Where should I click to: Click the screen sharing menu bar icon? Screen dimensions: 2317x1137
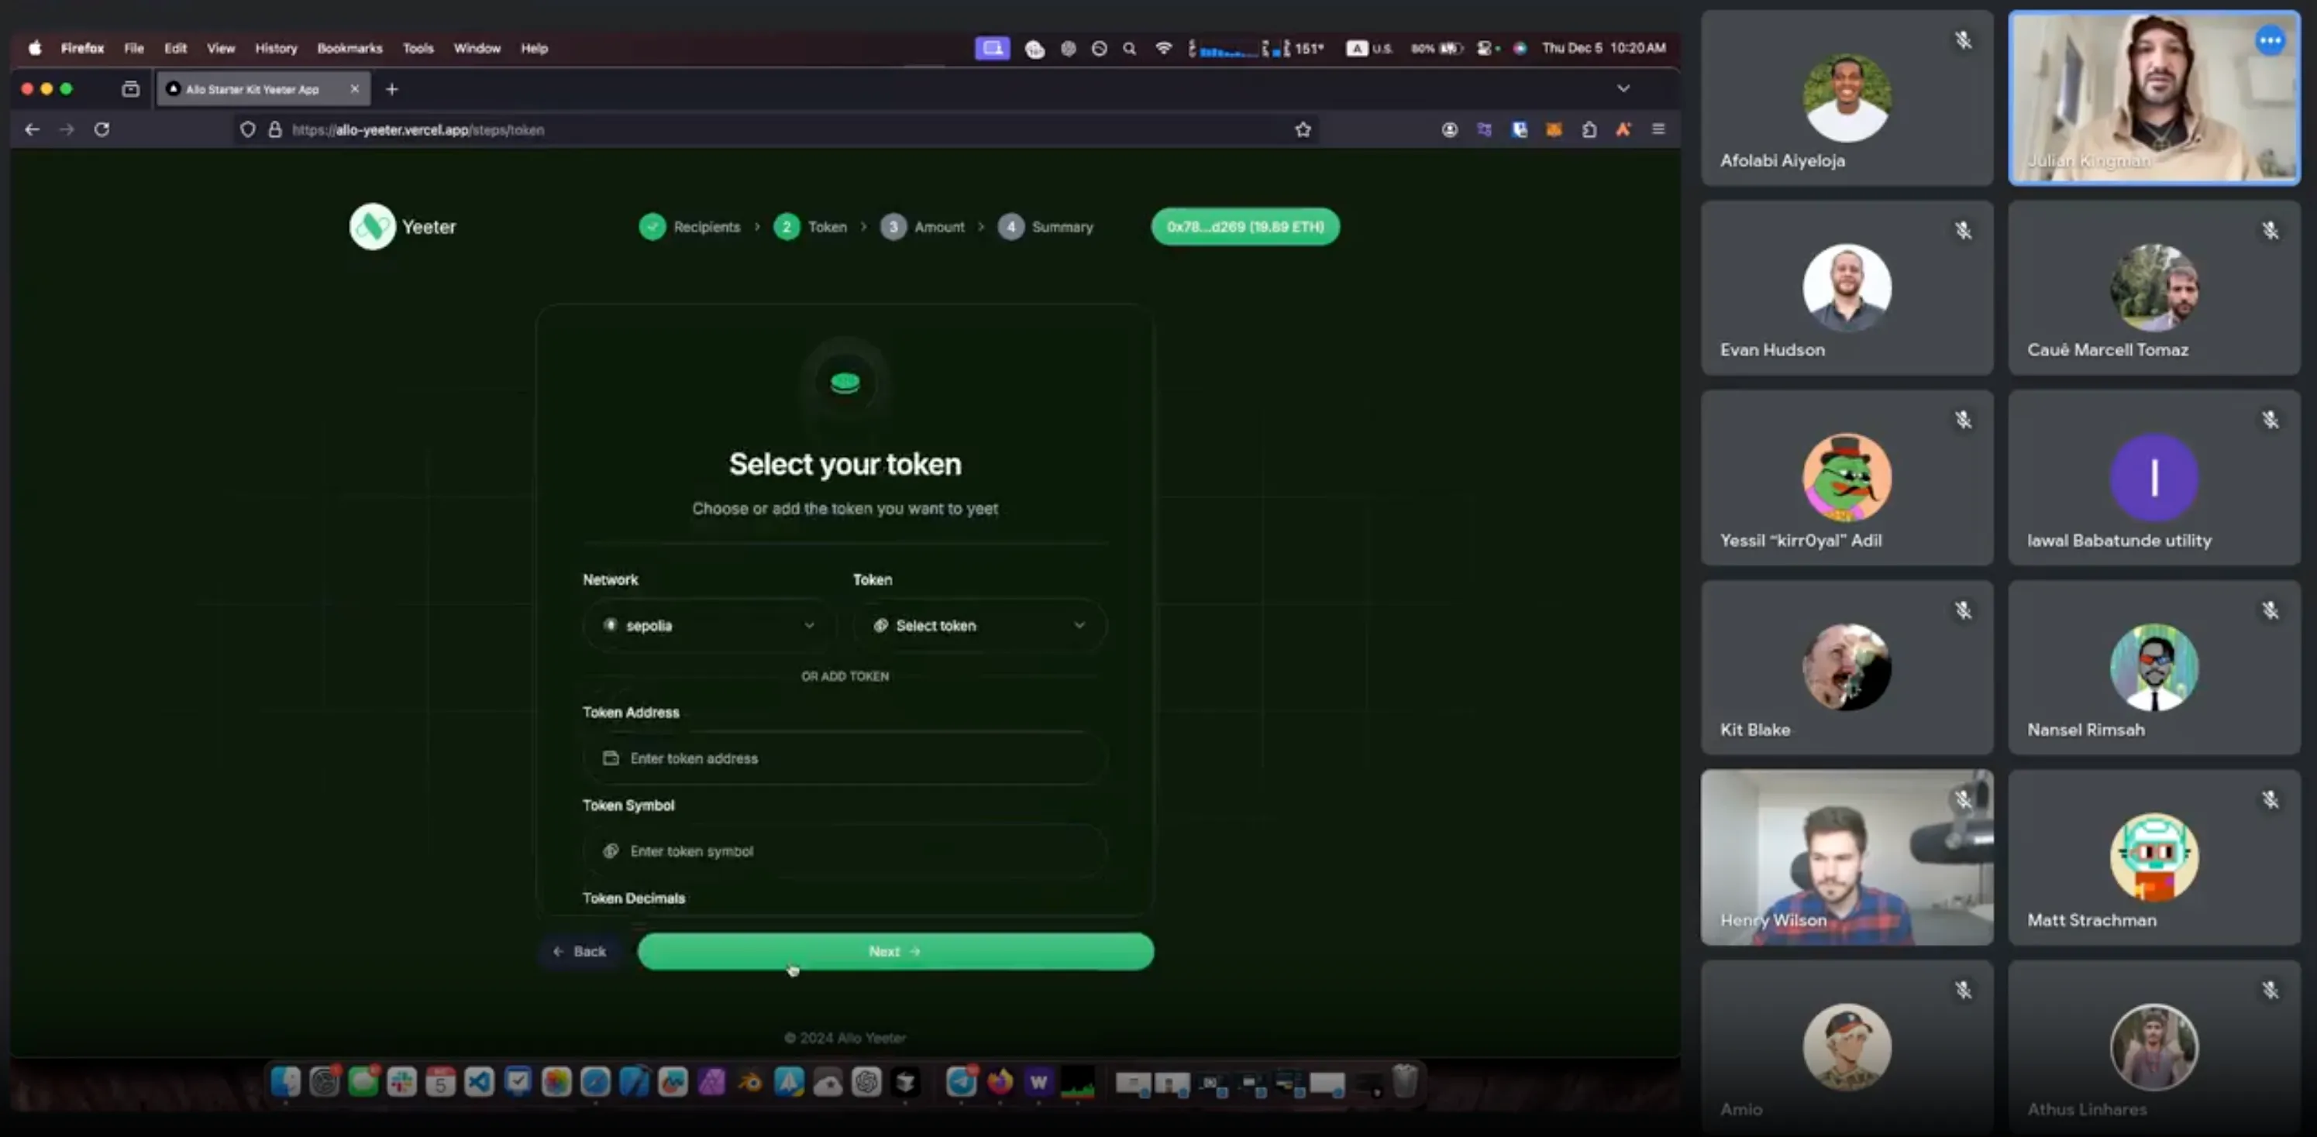[992, 48]
